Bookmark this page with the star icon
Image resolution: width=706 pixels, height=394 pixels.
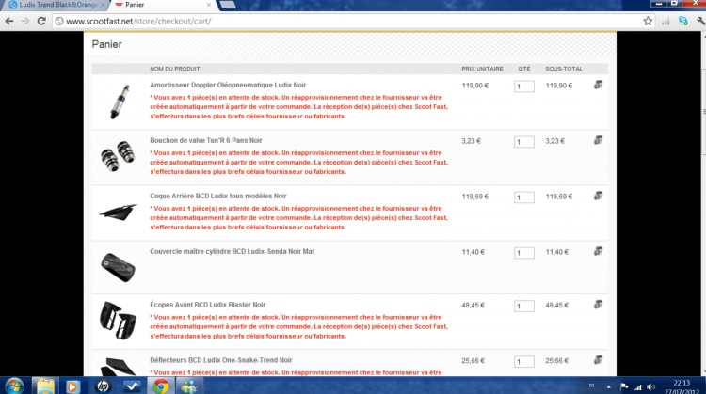[648, 21]
